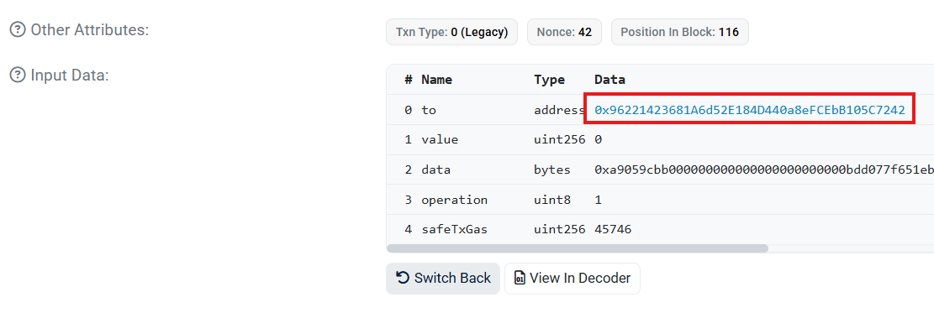The image size is (934, 313).
Task: Click the Name column header
Action: point(436,80)
